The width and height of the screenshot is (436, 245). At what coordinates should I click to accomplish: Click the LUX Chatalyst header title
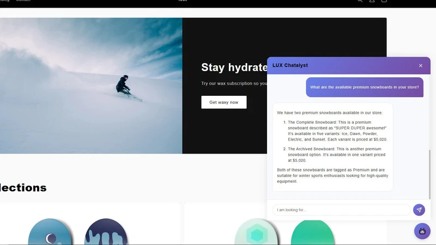tap(290, 65)
